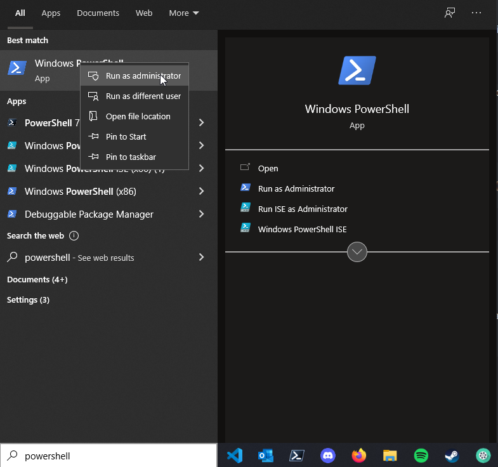Click the powershell search input field
Screen dimensions: 498x467
pyautogui.click(x=108, y=456)
